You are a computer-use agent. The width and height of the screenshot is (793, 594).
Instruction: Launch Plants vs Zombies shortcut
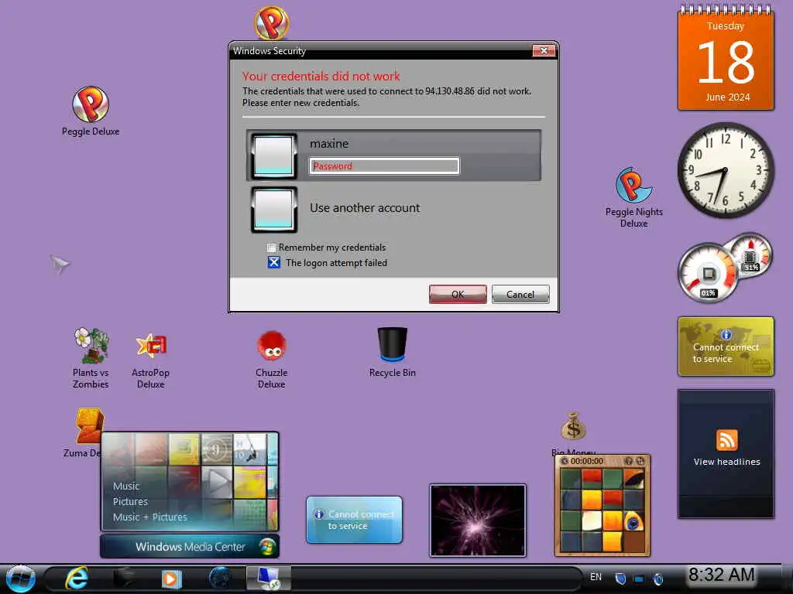coord(91,358)
